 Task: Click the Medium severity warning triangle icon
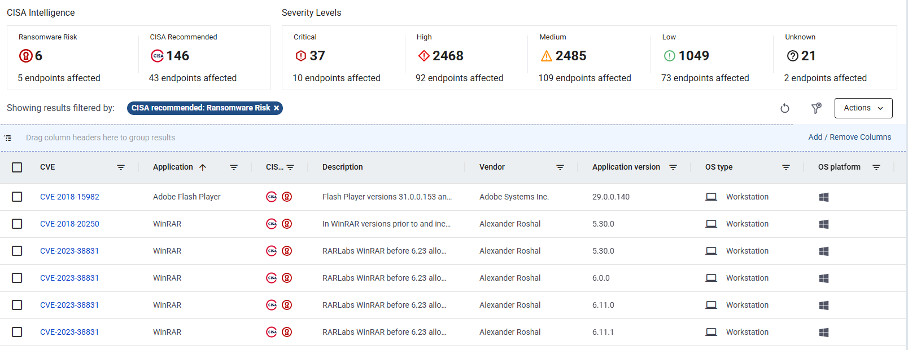pyautogui.click(x=547, y=56)
